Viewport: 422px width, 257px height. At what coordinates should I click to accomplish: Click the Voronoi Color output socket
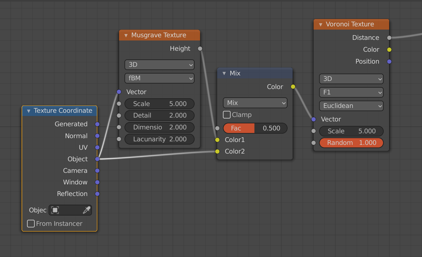coord(389,49)
